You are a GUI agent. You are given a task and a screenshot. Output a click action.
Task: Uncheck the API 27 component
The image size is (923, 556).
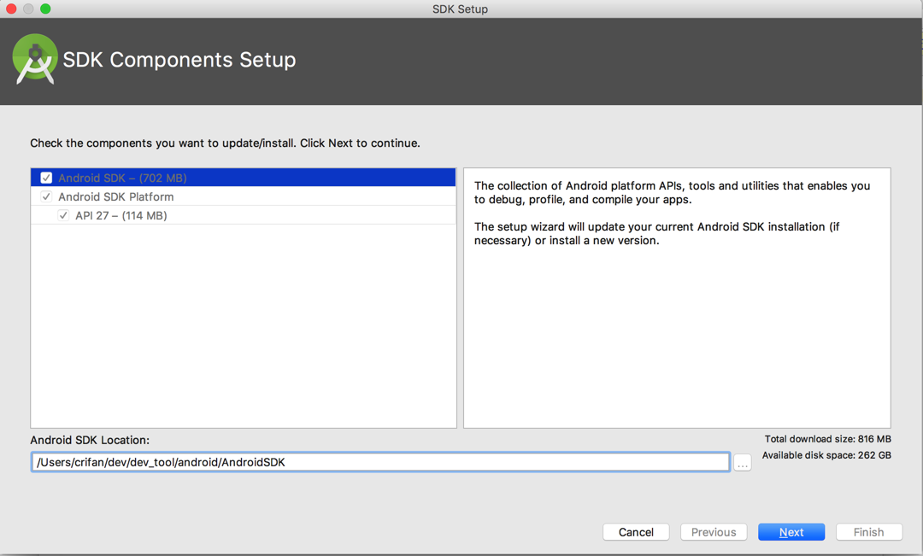(62, 215)
